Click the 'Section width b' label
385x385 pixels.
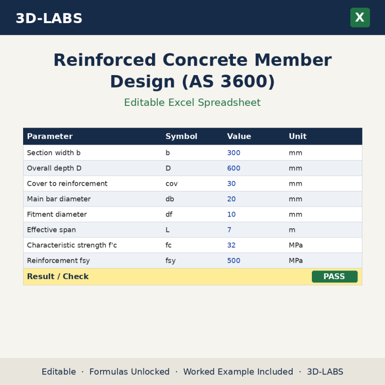(54, 153)
